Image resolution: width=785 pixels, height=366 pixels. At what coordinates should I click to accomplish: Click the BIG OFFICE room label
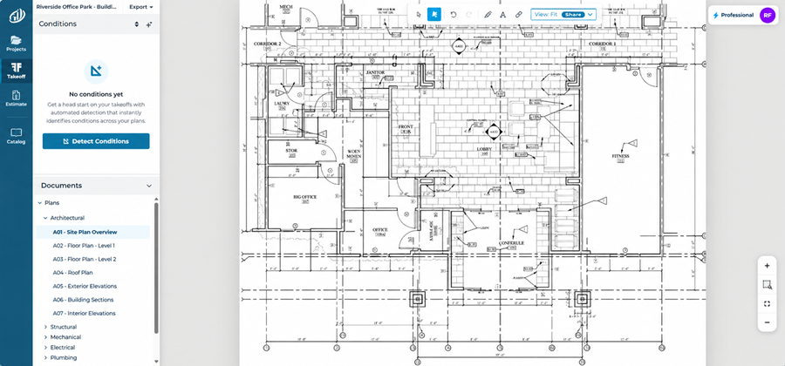pyautogui.click(x=305, y=197)
